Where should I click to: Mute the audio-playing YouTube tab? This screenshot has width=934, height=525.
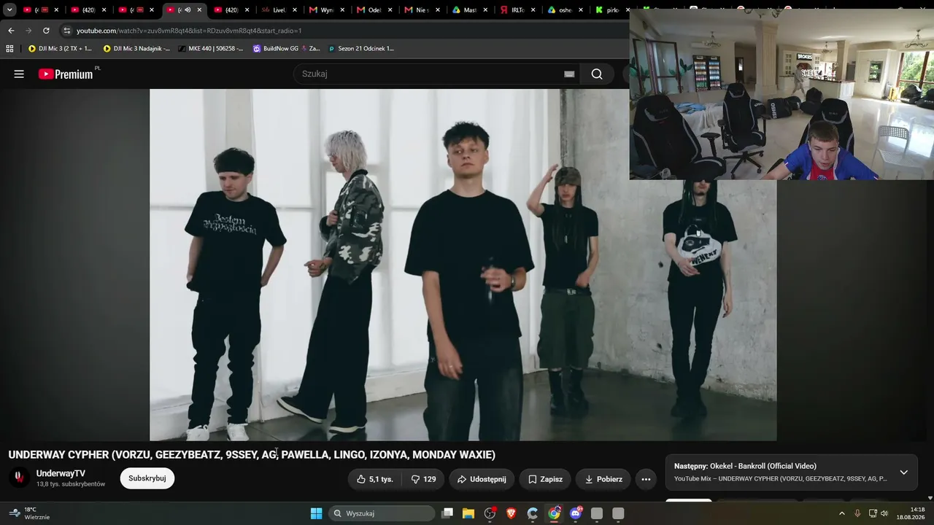(x=188, y=10)
